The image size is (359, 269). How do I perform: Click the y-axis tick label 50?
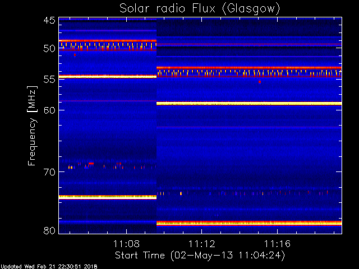pyautogui.click(x=49, y=49)
